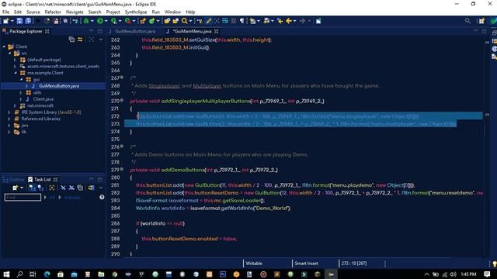497x279 pixels.
Task: Collapse the Client project node
Action: pyautogui.click(x=4, y=46)
